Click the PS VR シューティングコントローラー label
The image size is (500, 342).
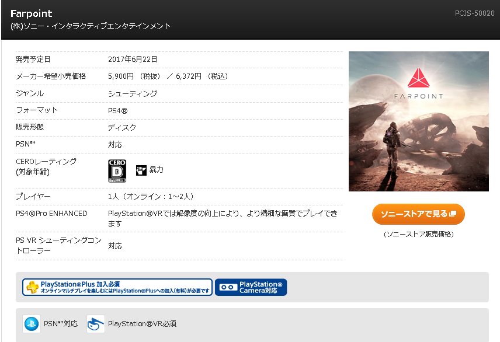pyautogui.click(x=58, y=246)
